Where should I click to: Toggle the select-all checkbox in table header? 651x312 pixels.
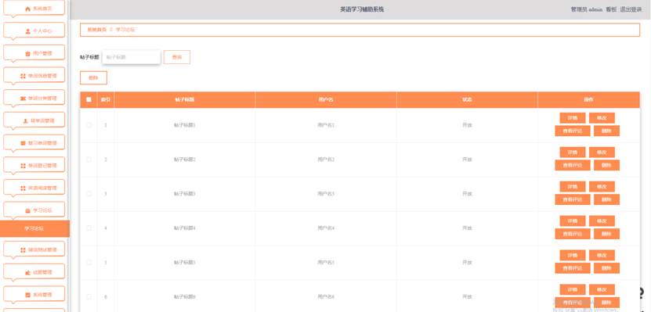click(89, 99)
